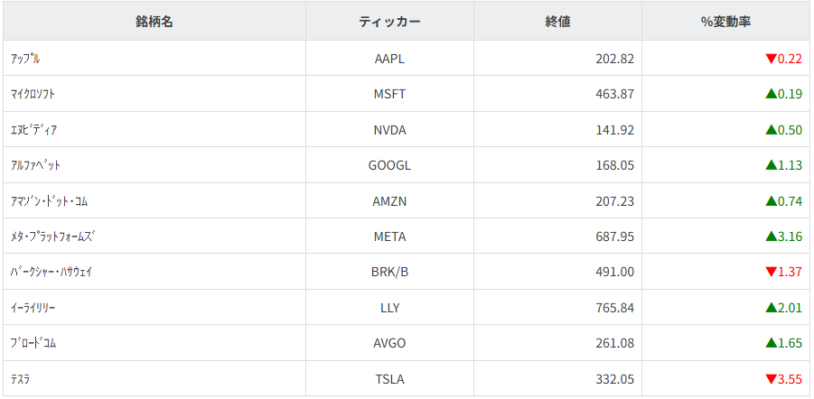
Task: Click the アップル stock name
Action: 25,59
